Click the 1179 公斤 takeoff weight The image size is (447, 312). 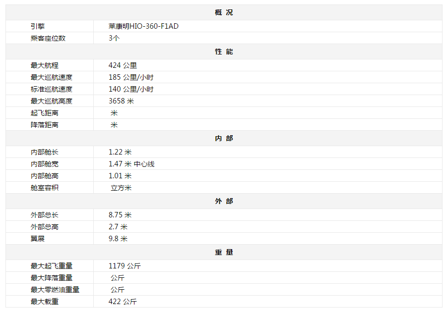click(125, 266)
